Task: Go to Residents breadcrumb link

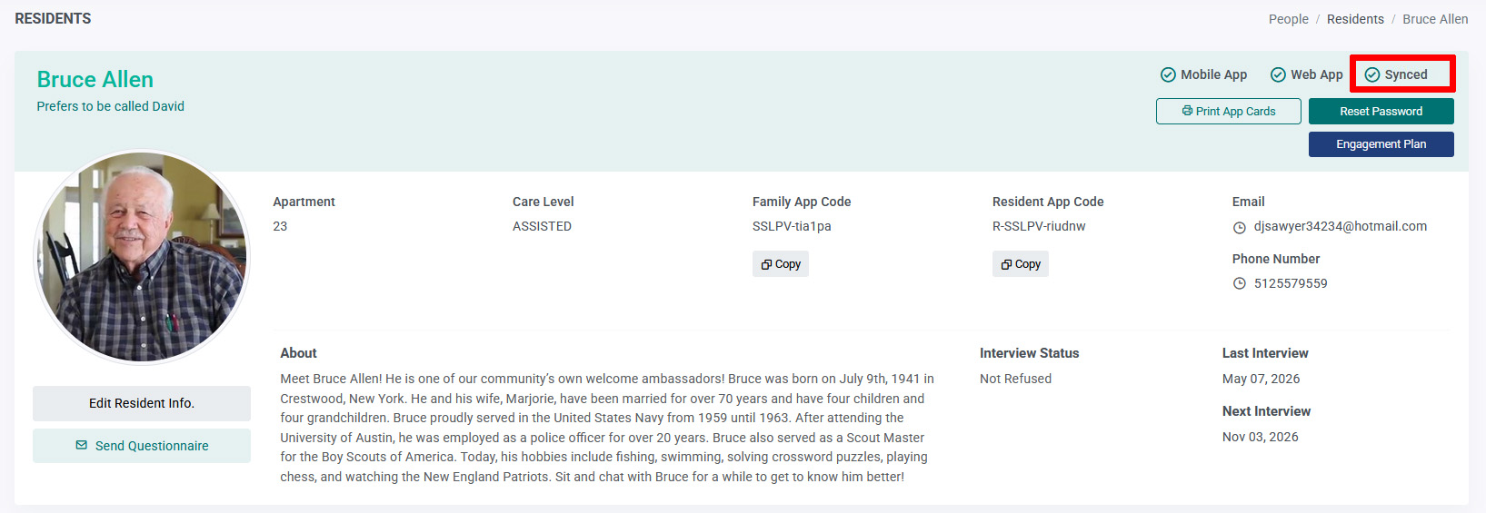Action: pos(1355,19)
